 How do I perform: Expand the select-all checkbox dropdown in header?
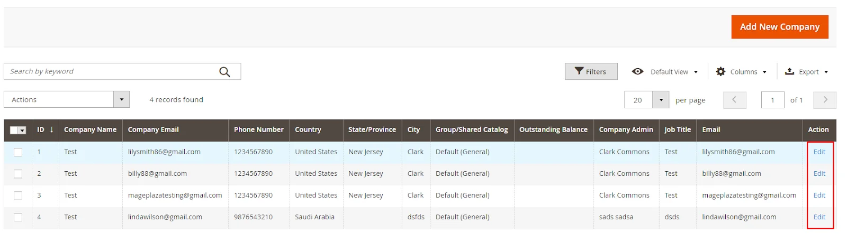click(23, 130)
